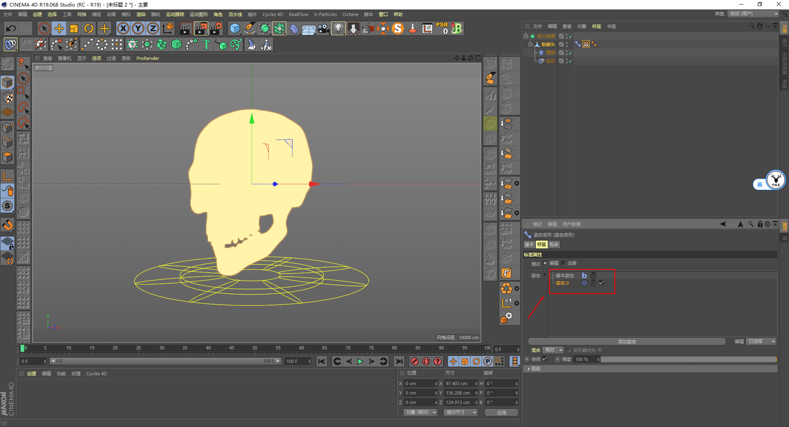Select the Move tool

(59, 28)
